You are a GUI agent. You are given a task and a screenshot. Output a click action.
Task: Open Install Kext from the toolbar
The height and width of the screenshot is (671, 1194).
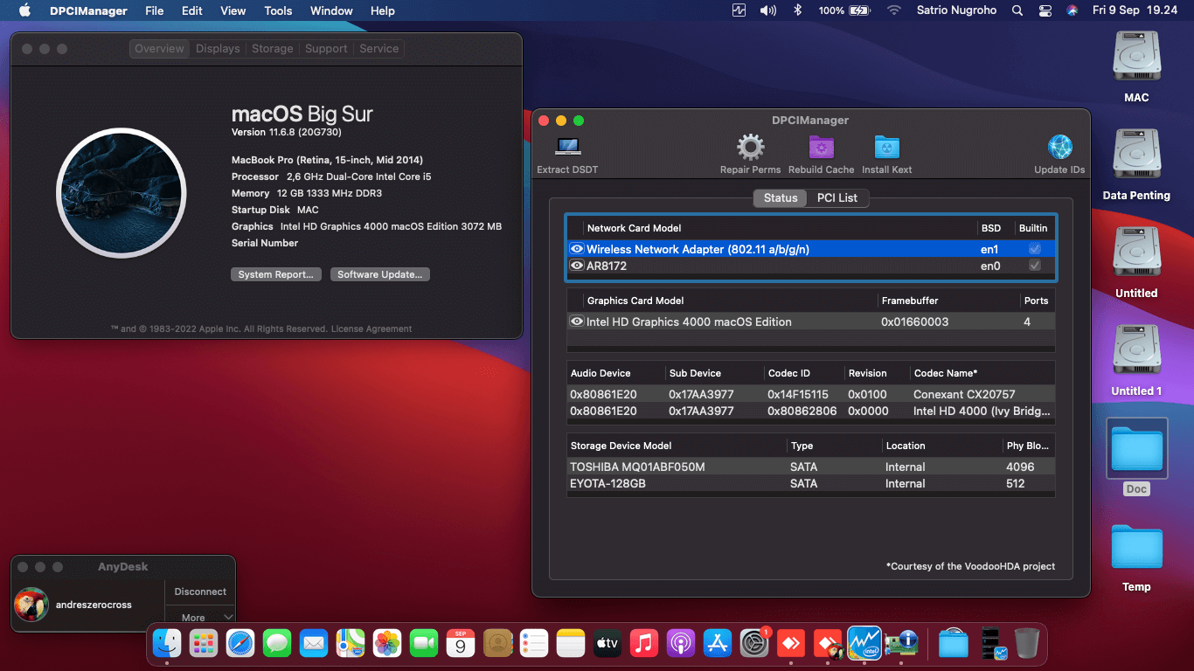point(886,147)
